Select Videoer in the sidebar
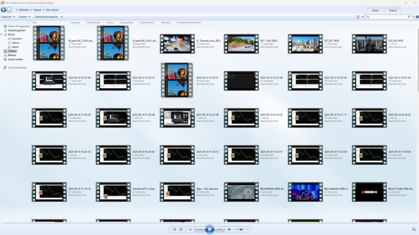This screenshot has height=235, width=419. point(10,51)
